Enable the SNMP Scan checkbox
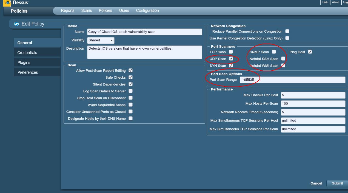 [x=274, y=52]
